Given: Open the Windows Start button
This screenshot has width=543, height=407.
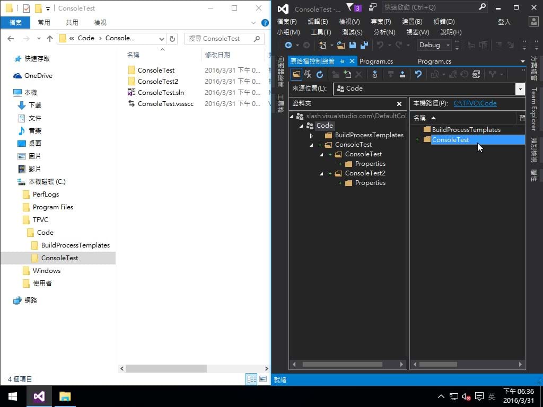Looking at the screenshot, I should pyautogui.click(x=13, y=396).
